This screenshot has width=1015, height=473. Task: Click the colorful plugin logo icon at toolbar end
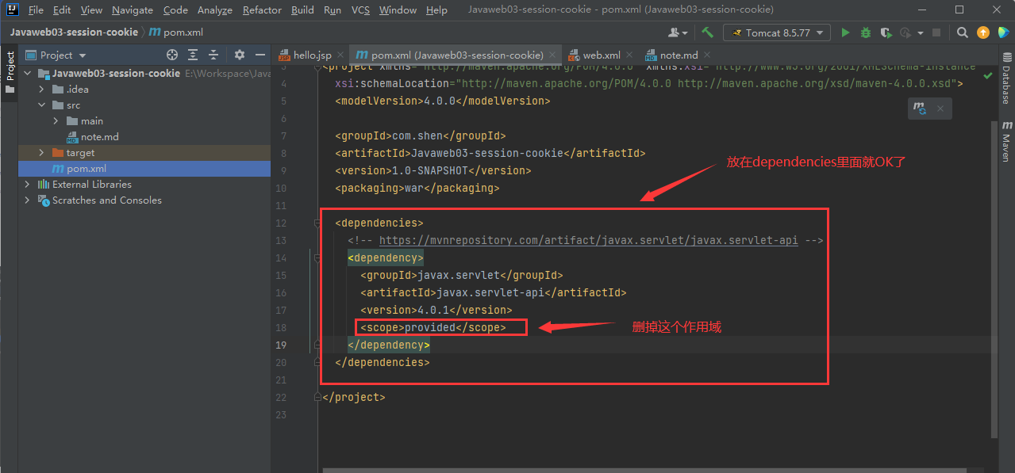click(1002, 32)
